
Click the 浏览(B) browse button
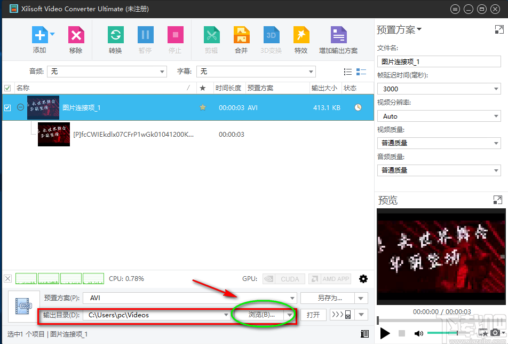pyautogui.click(x=261, y=315)
